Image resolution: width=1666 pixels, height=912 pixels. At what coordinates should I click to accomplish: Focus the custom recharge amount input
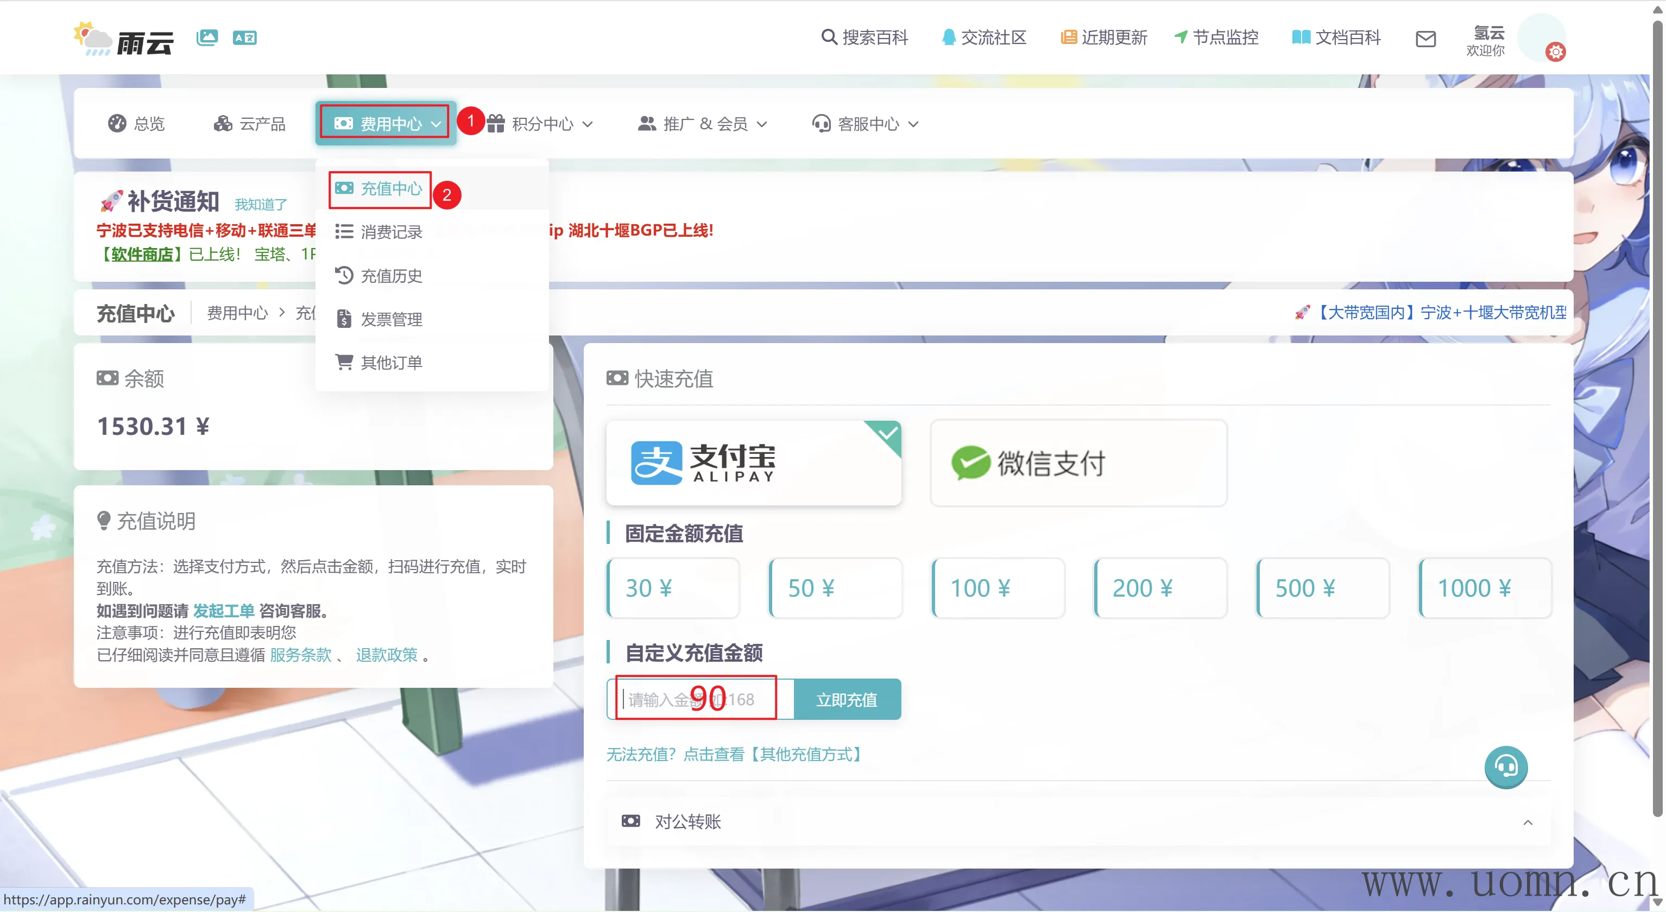pyautogui.click(x=702, y=699)
